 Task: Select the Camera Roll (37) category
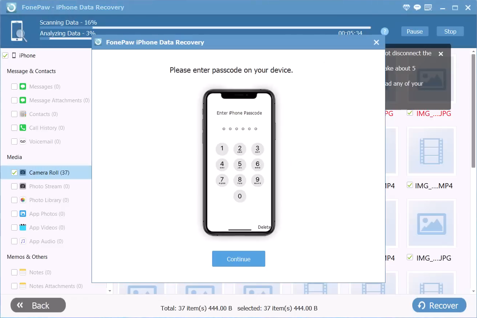point(46,173)
